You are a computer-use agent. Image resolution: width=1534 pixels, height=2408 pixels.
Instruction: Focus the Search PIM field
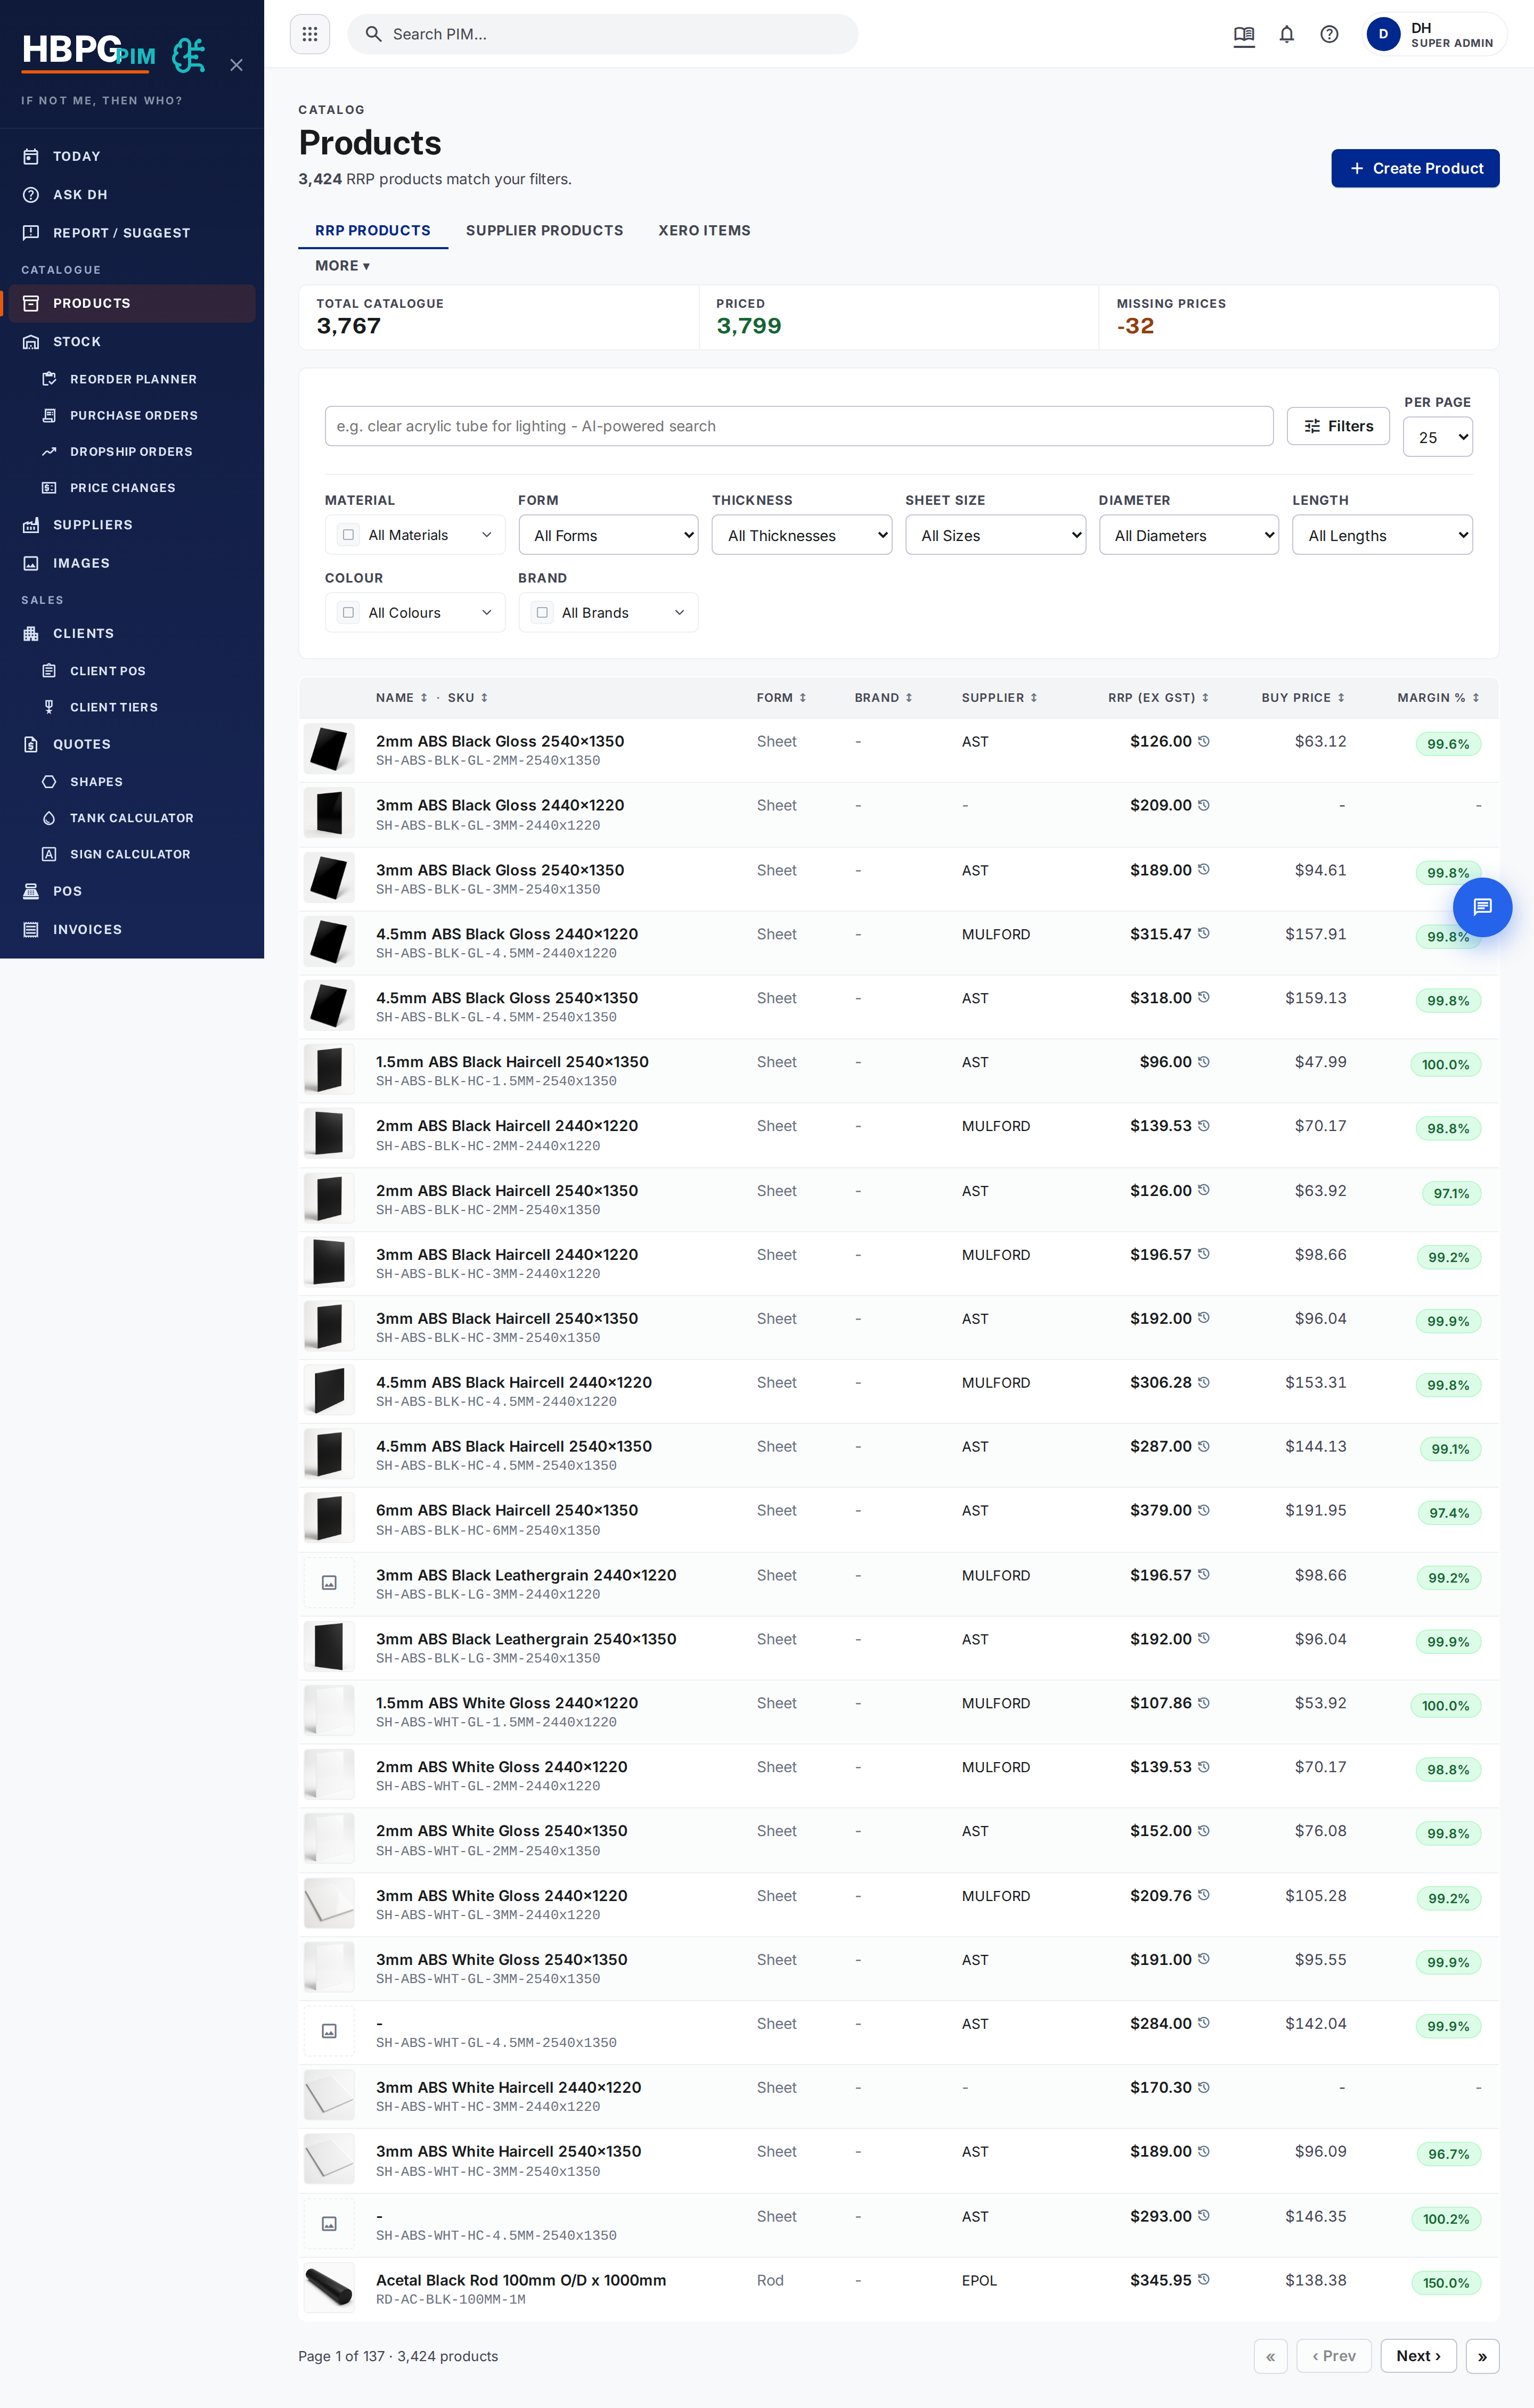(x=602, y=34)
